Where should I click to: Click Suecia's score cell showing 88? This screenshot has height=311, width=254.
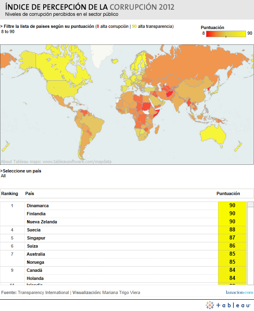pos(232,230)
